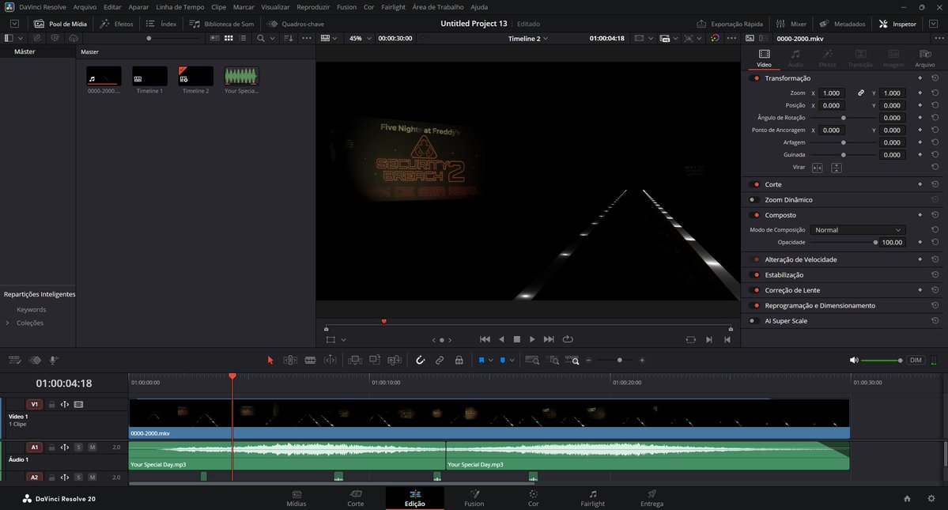Toggle the snapping magnet icon
Viewport: 948px width, 510px height.
click(x=420, y=360)
